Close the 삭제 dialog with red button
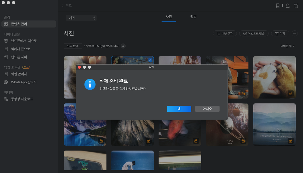The image size is (303, 173). tap(80, 67)
